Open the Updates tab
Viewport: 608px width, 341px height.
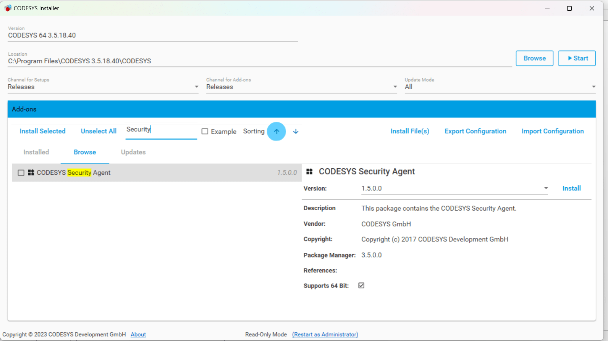pyautogui.click(x=133, y=152)
